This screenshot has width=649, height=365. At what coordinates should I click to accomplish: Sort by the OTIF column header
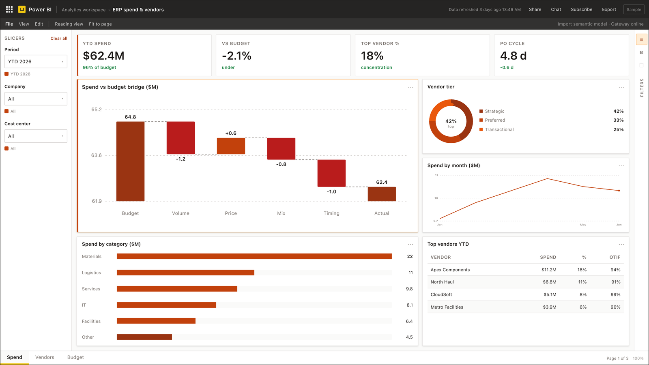click(615, 257)
